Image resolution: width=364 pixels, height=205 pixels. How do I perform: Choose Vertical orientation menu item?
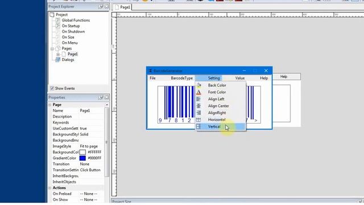pyautogui.click(x=221, y=126)
